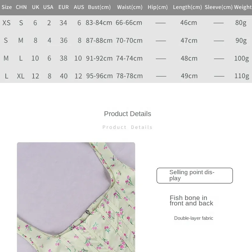Click the light gray 'Product Details' subtitle

[x=127, y=127]
